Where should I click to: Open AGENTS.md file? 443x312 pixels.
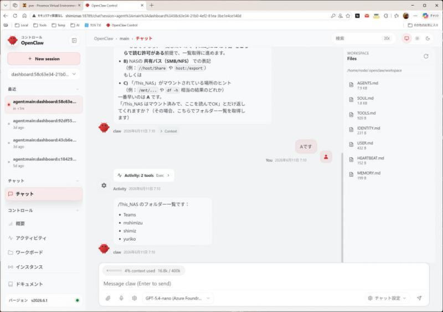coord(387,85)
